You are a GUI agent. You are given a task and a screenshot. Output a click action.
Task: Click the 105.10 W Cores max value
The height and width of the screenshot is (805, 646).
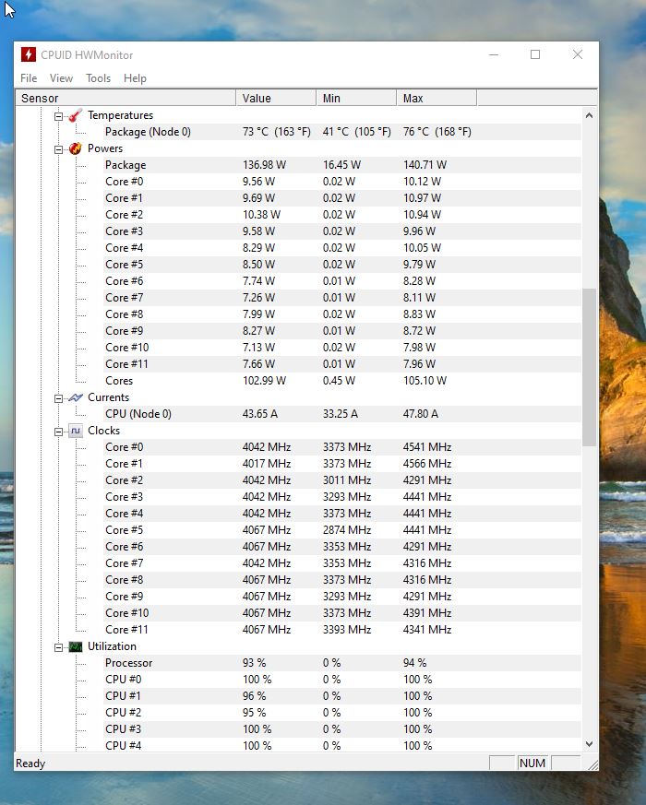(425, 381)
